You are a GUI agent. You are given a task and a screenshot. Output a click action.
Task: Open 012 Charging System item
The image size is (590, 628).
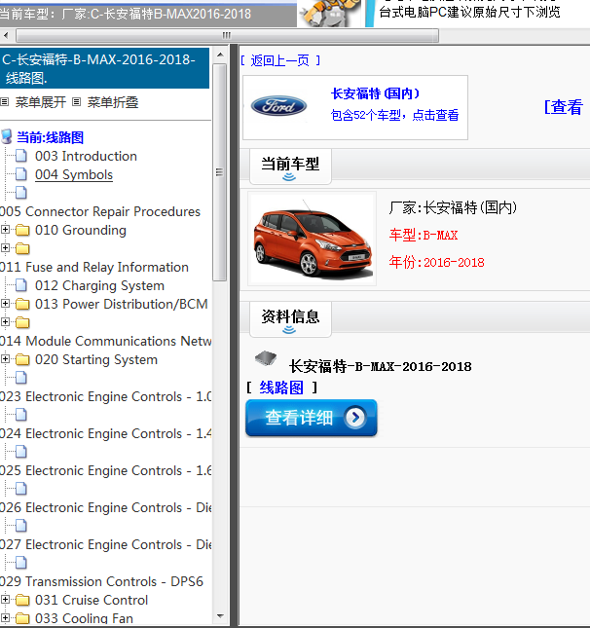point(99,285)
